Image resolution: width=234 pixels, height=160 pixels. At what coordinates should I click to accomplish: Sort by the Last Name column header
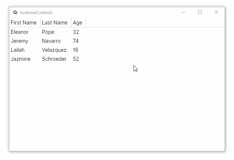coord(55,23)
